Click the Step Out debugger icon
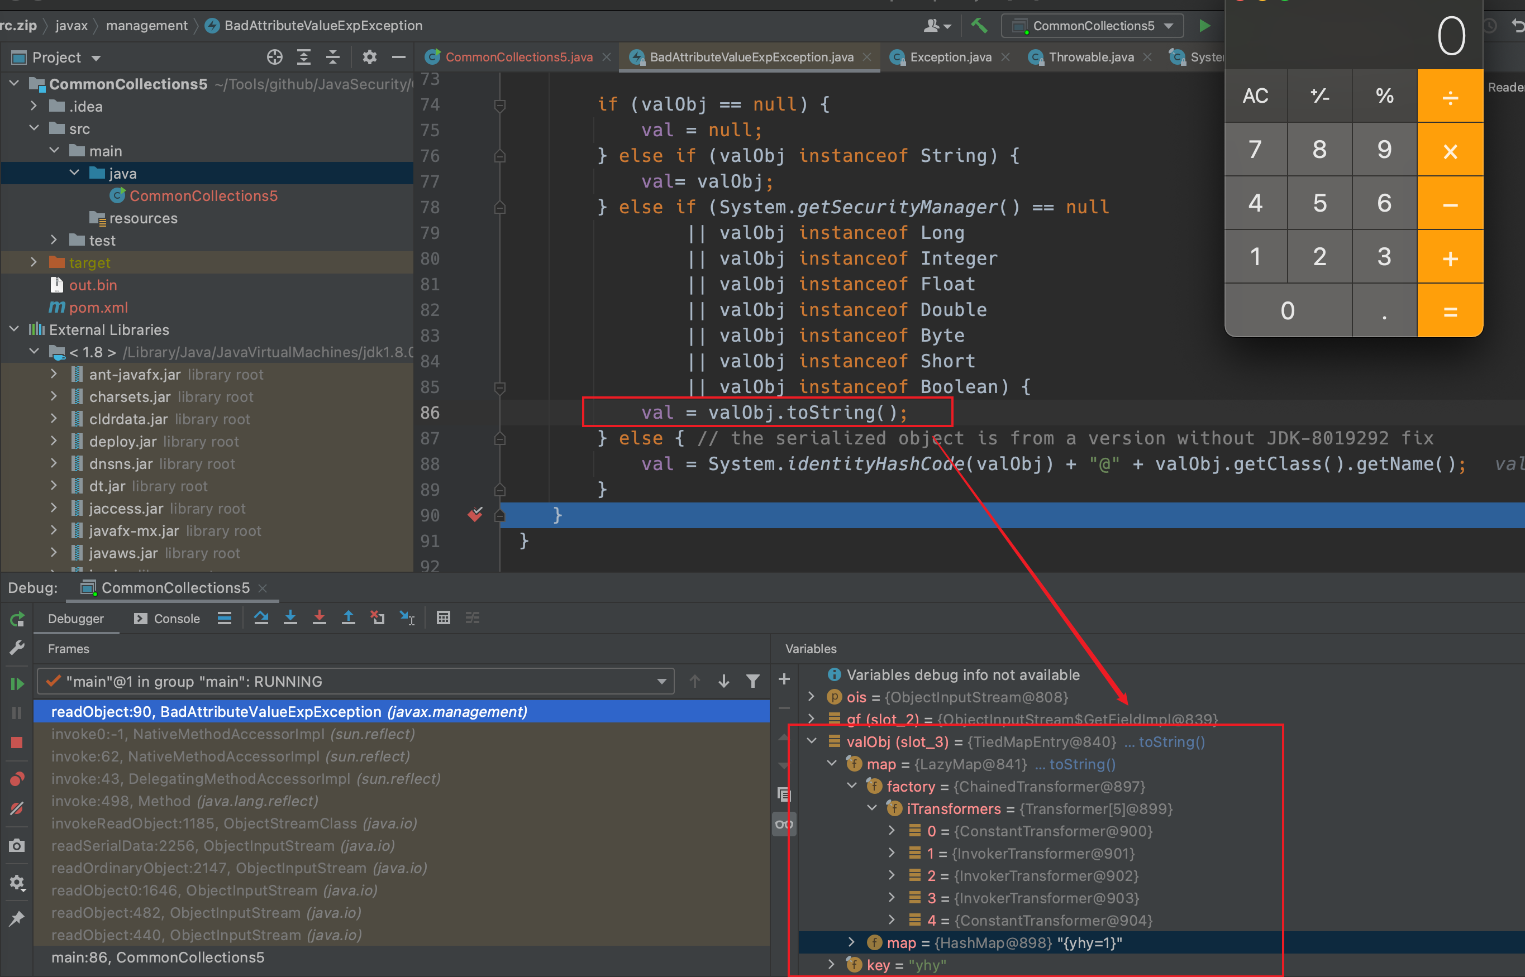The width and height of the screenshot is (1525, 977). pos(349,617)
